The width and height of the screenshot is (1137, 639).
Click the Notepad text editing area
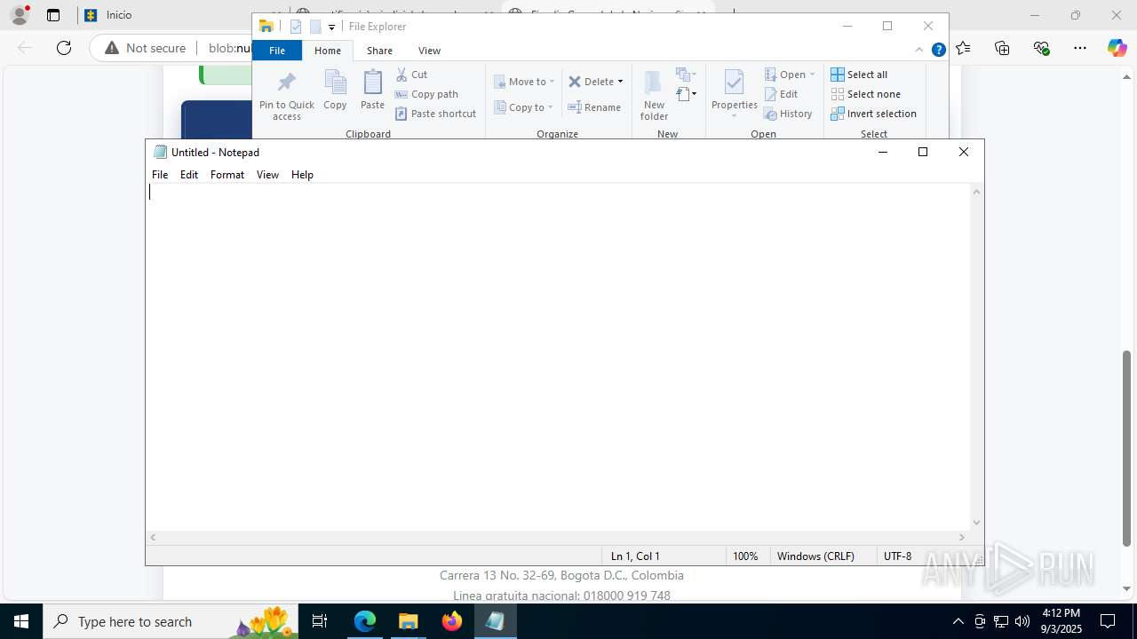[x=558, y=357]
